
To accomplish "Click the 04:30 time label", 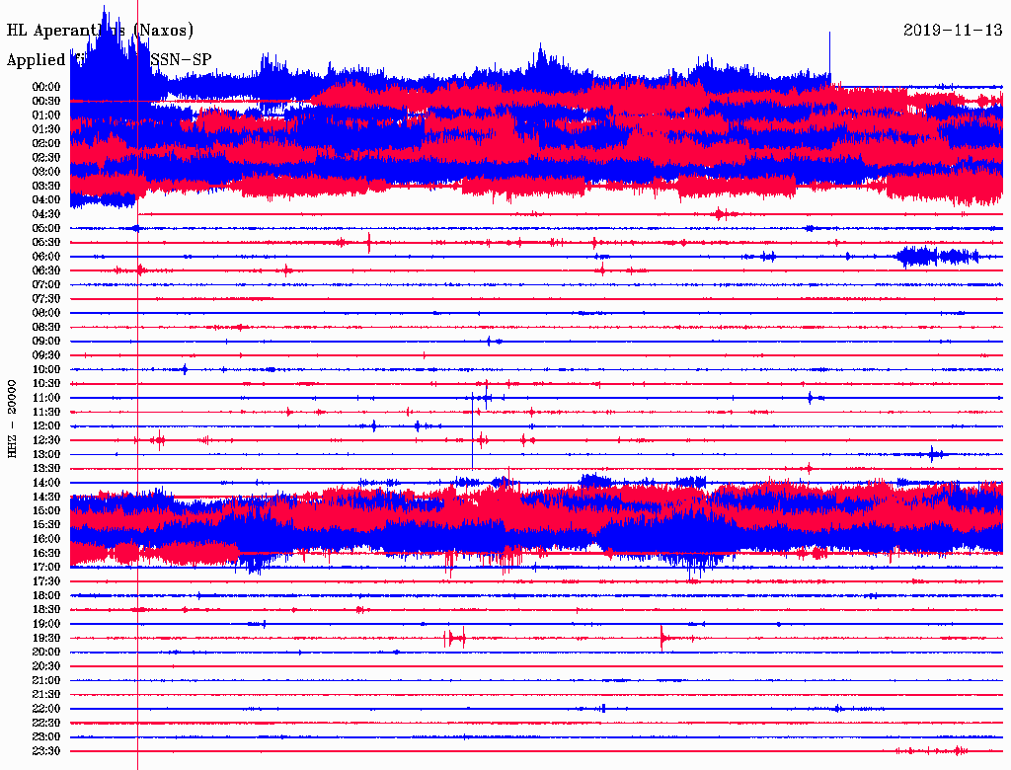I will pyautogui.click(x=46, y=215).
